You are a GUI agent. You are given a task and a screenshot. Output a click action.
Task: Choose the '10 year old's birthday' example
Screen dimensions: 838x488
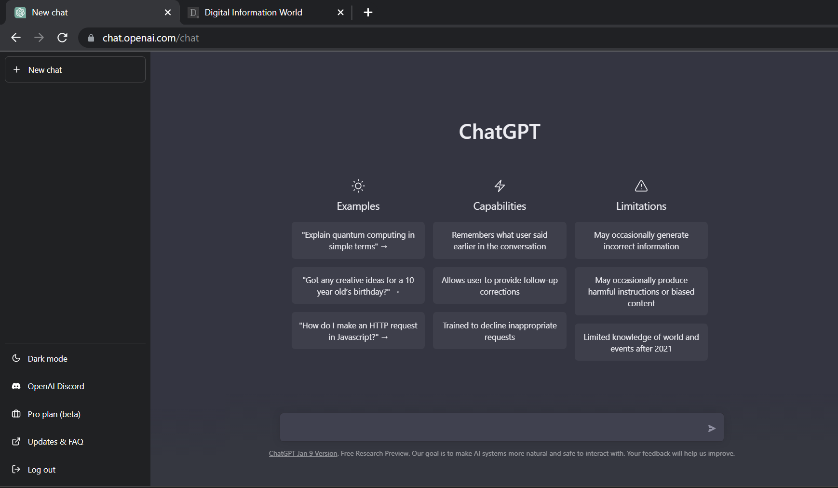coord(358,286)
